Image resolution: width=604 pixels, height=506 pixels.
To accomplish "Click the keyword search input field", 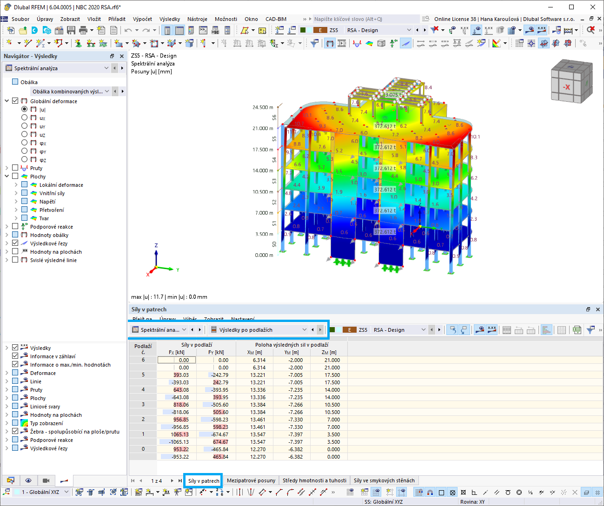I will [x=365, y=19].
